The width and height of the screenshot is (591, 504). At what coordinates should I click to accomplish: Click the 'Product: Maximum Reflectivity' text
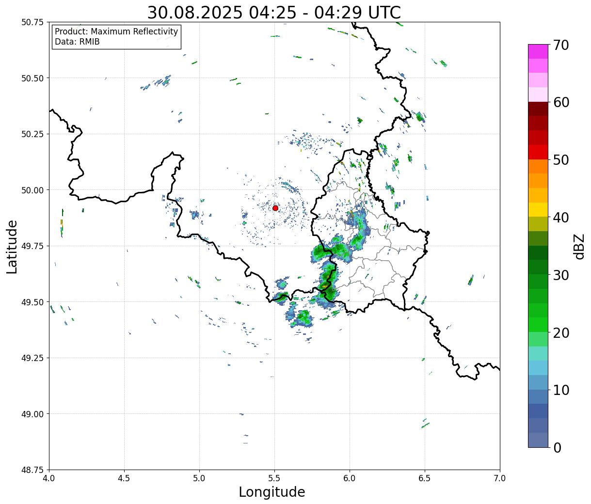tap(116, 31)
